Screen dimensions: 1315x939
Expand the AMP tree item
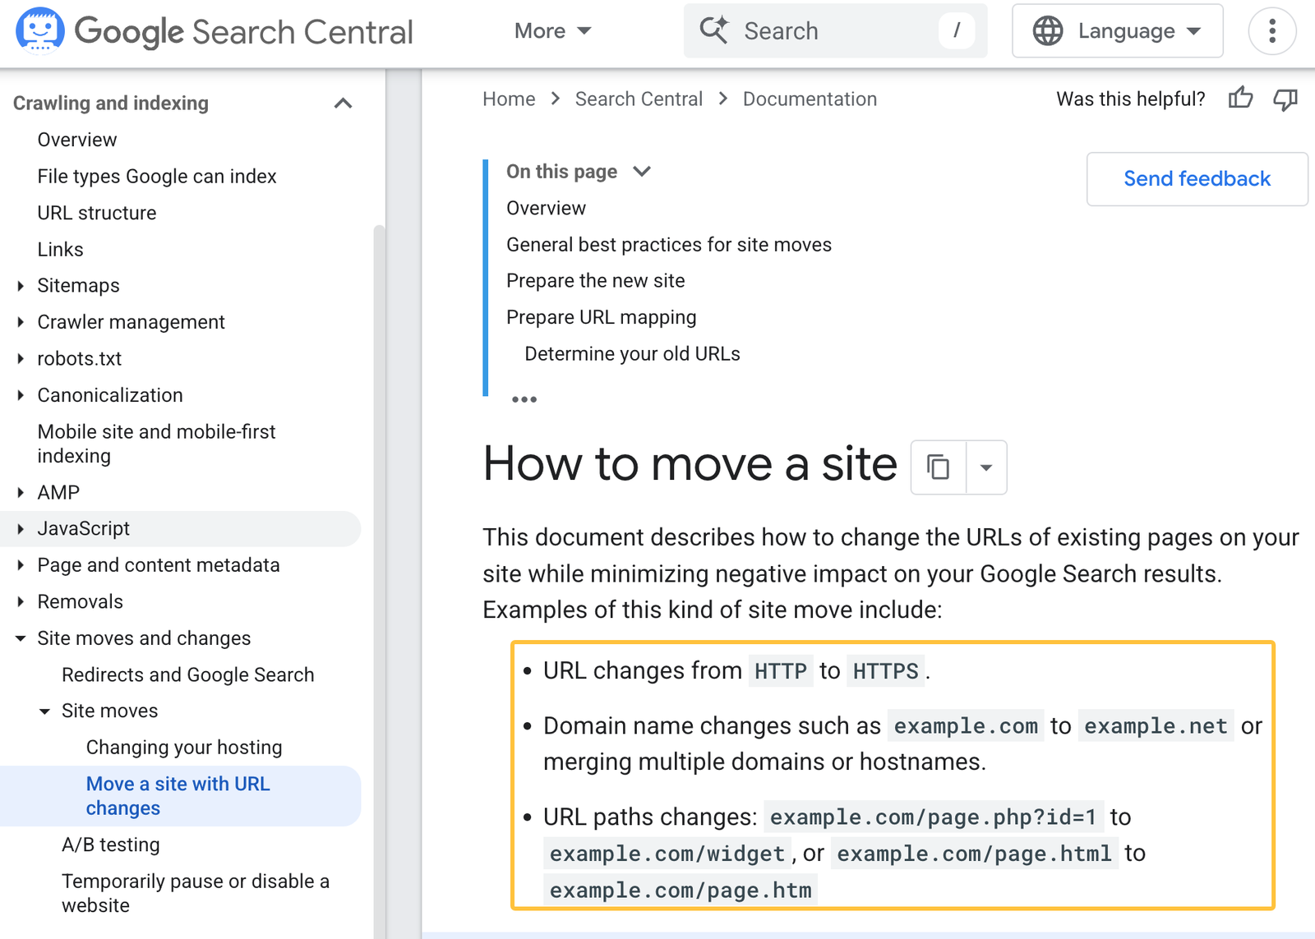click(x=21, y=493)
